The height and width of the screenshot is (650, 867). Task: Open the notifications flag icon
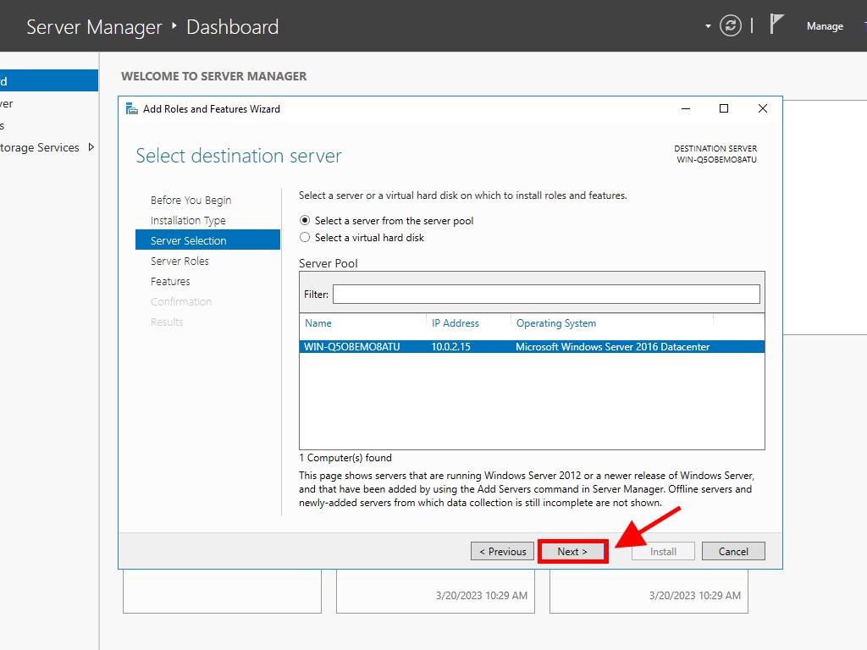[776, 25]
